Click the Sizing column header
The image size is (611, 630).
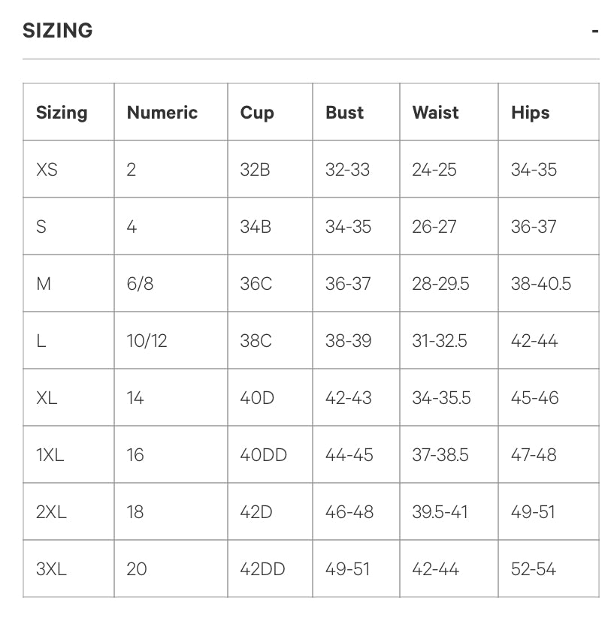pos(62,113)
